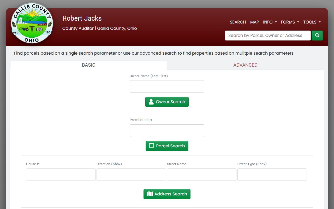Click the Street Name label
The height and width of the screenshot is (209, 334).
pos(176,164)
